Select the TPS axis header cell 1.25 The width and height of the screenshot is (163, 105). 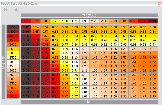tap(55, 21)
